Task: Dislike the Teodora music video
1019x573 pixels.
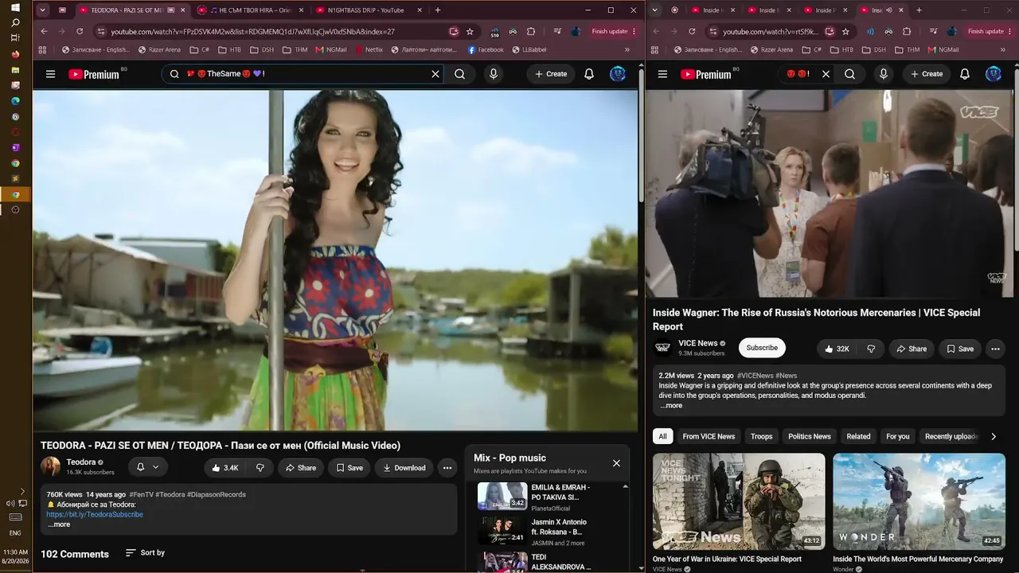Action: (260, 468)
